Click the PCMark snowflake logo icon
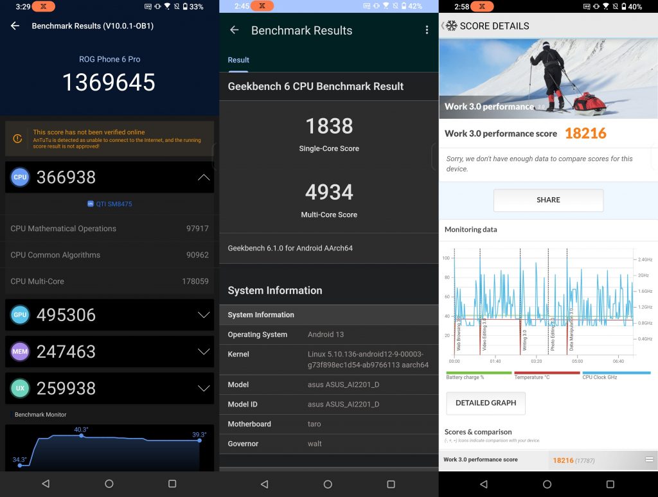The image size is (658, 497). pos(451,26)
